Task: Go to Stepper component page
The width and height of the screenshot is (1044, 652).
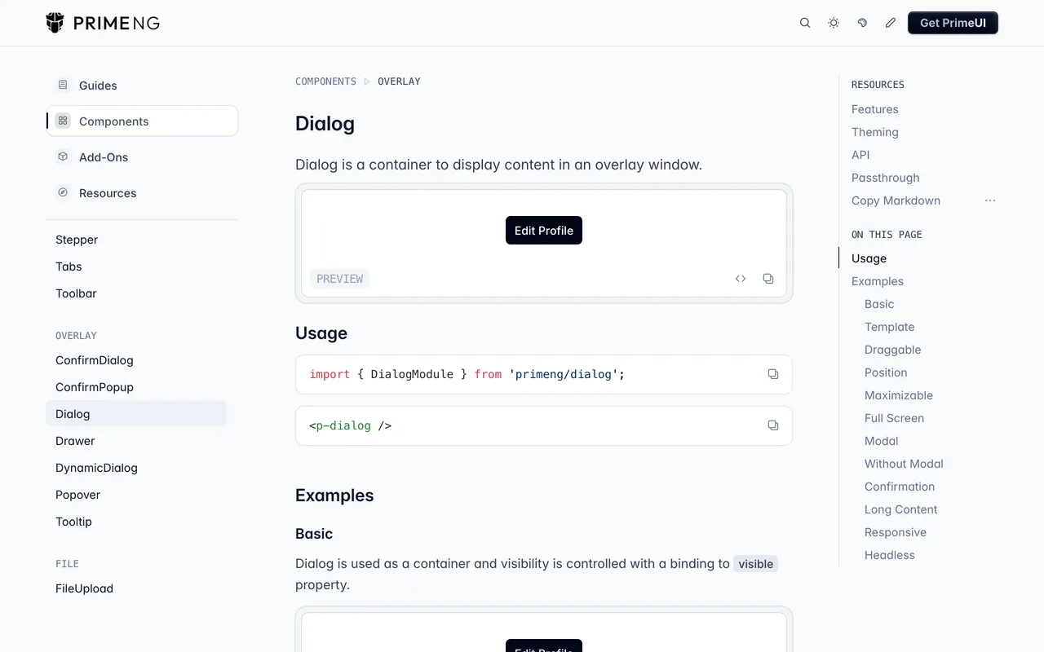Action: tap(77, 240)
